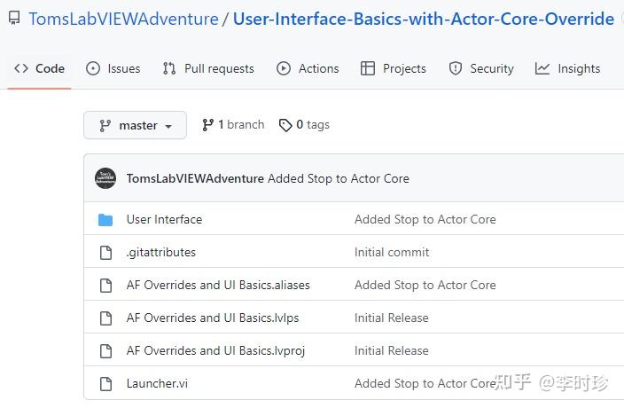This screenshot has width=624, height=408.
Task: Click the tag icon beside 0 tags
Action: click(x=285, y=125)
